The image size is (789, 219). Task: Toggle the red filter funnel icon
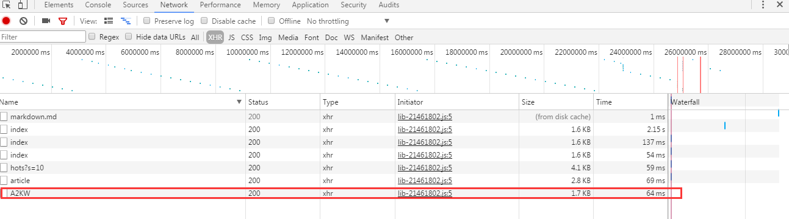click(x=62, y=21)
